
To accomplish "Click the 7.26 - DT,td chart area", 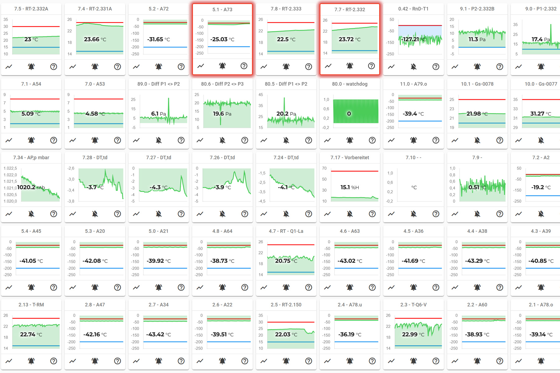I will 226,186.
